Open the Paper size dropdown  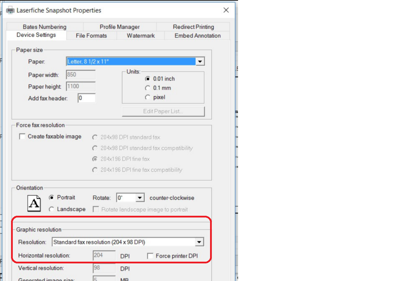(x=200, y=61)
